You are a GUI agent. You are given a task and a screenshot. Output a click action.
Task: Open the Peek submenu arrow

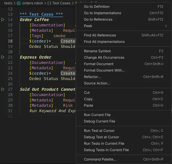point(166,26)
